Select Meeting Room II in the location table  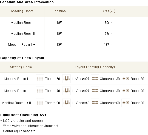pyautogui.click(x=23, y=34)
